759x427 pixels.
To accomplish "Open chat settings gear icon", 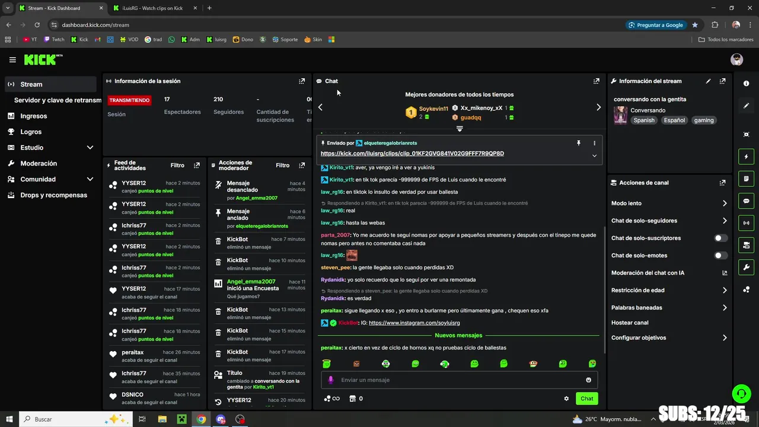I will (566, 399).
